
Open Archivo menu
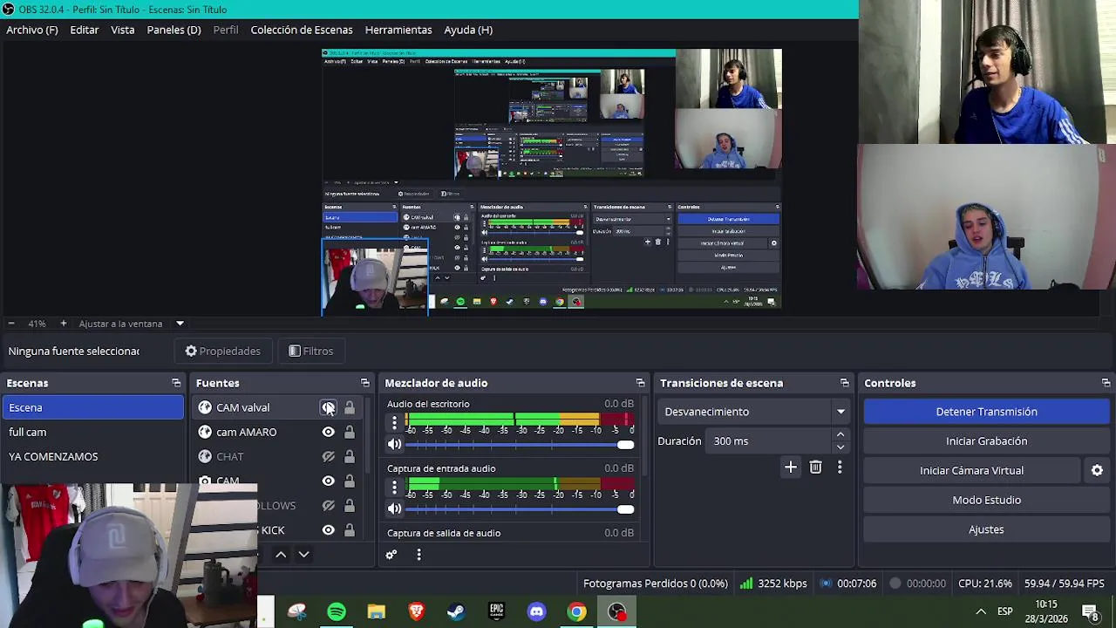pos(32,30)
